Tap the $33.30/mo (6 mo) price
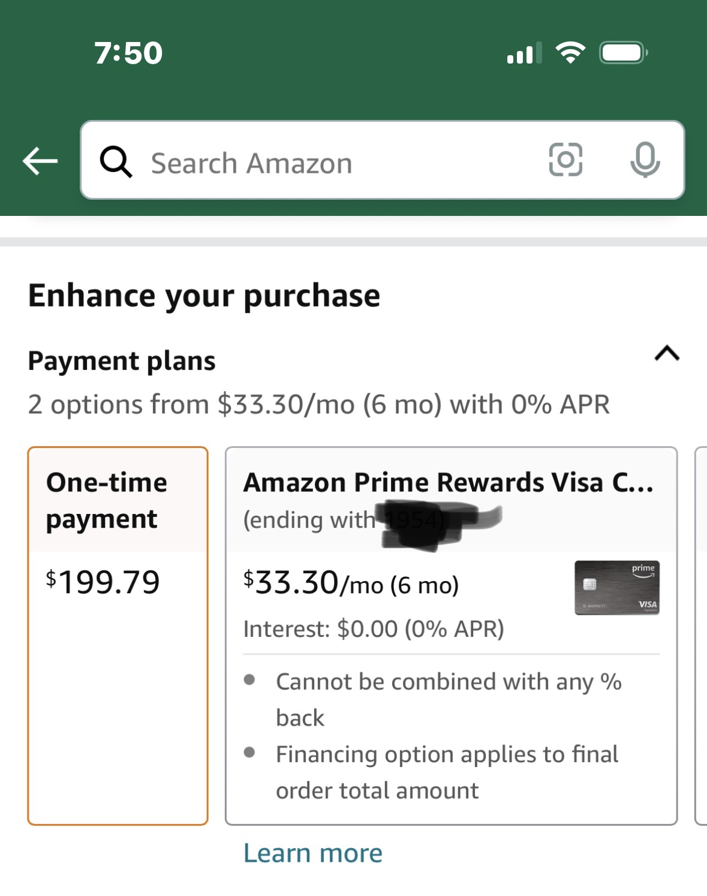Image resolution: width=707 pixels, height=896 pixels. coord(351,584)
